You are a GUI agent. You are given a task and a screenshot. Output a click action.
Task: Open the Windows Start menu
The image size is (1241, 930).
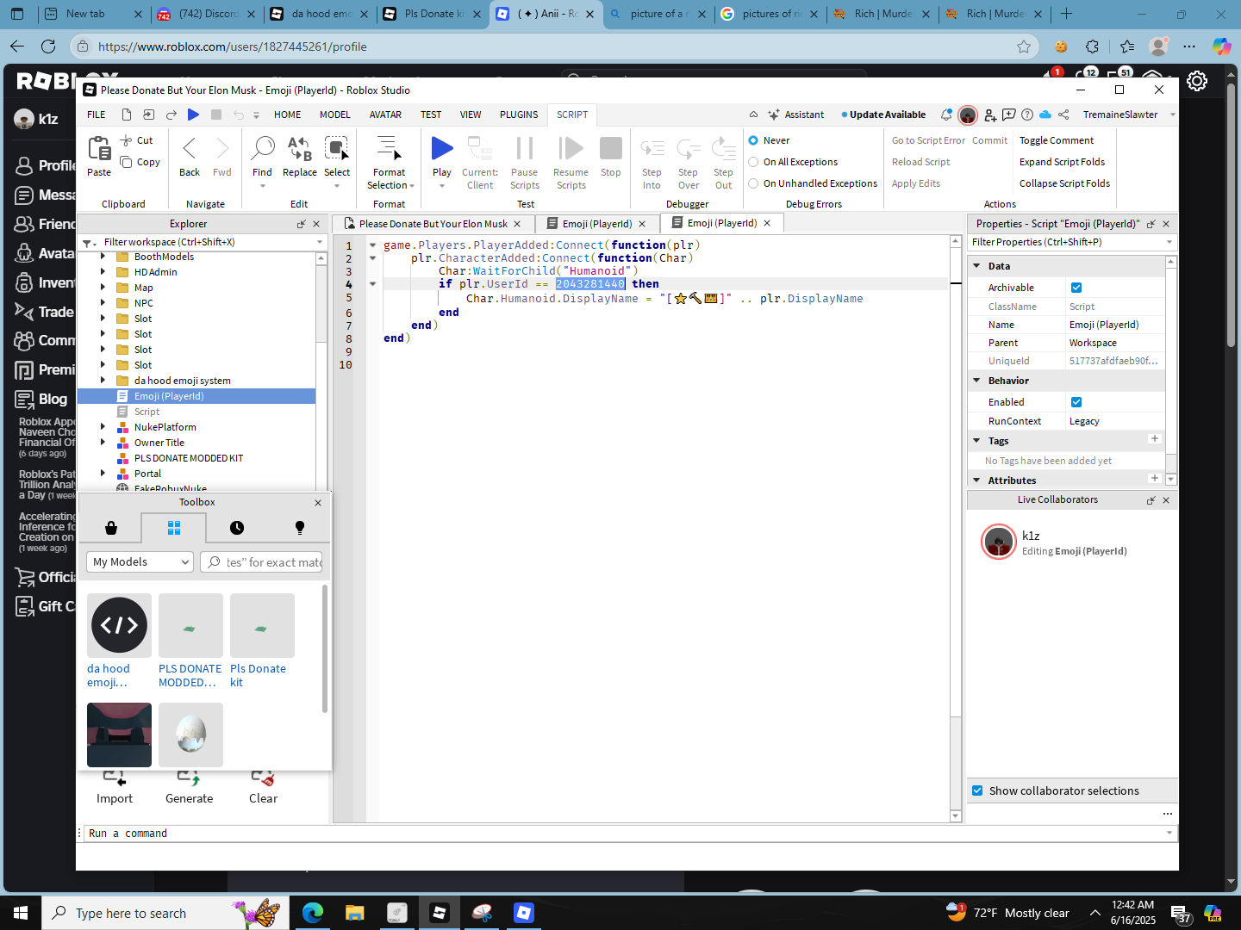[x=21, y=913]
